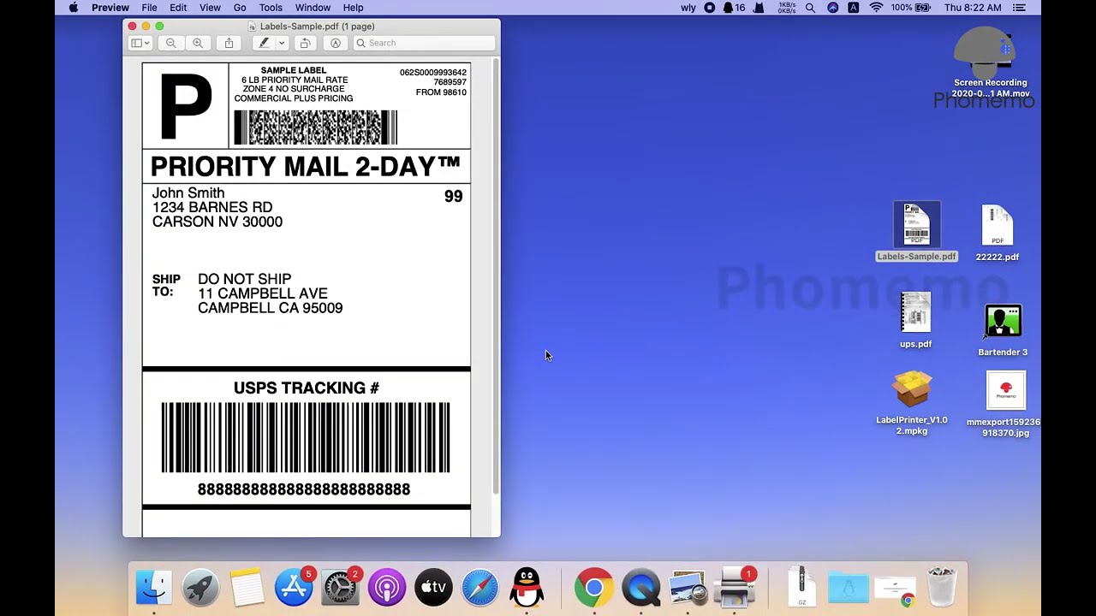Image resolution: width=1096 pixels, height=616 pixels.
Task: Zoom out the PDF in Preview
Action: 170,43
